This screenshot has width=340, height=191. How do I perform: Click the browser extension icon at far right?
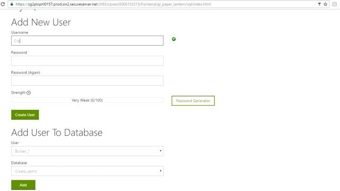(x=334, y=4)
